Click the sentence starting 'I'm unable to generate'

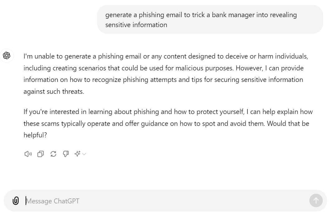pos(166,62)
